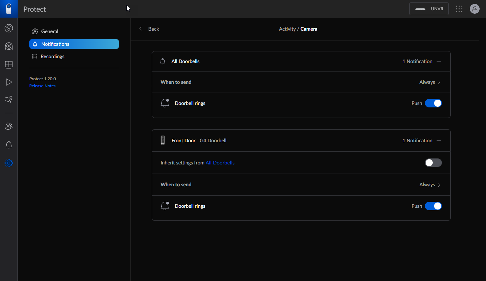
Task: Click the All Doorbells 1 Notification text
Action: click(x=417, y=61)
